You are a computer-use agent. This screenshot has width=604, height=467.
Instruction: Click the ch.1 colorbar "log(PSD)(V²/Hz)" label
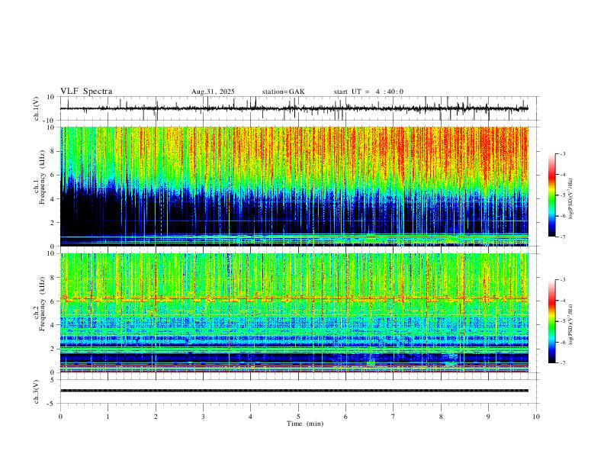point(571,198)
